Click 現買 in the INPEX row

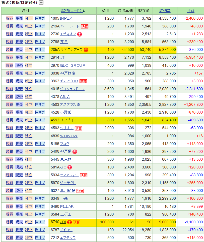(10, 18)
